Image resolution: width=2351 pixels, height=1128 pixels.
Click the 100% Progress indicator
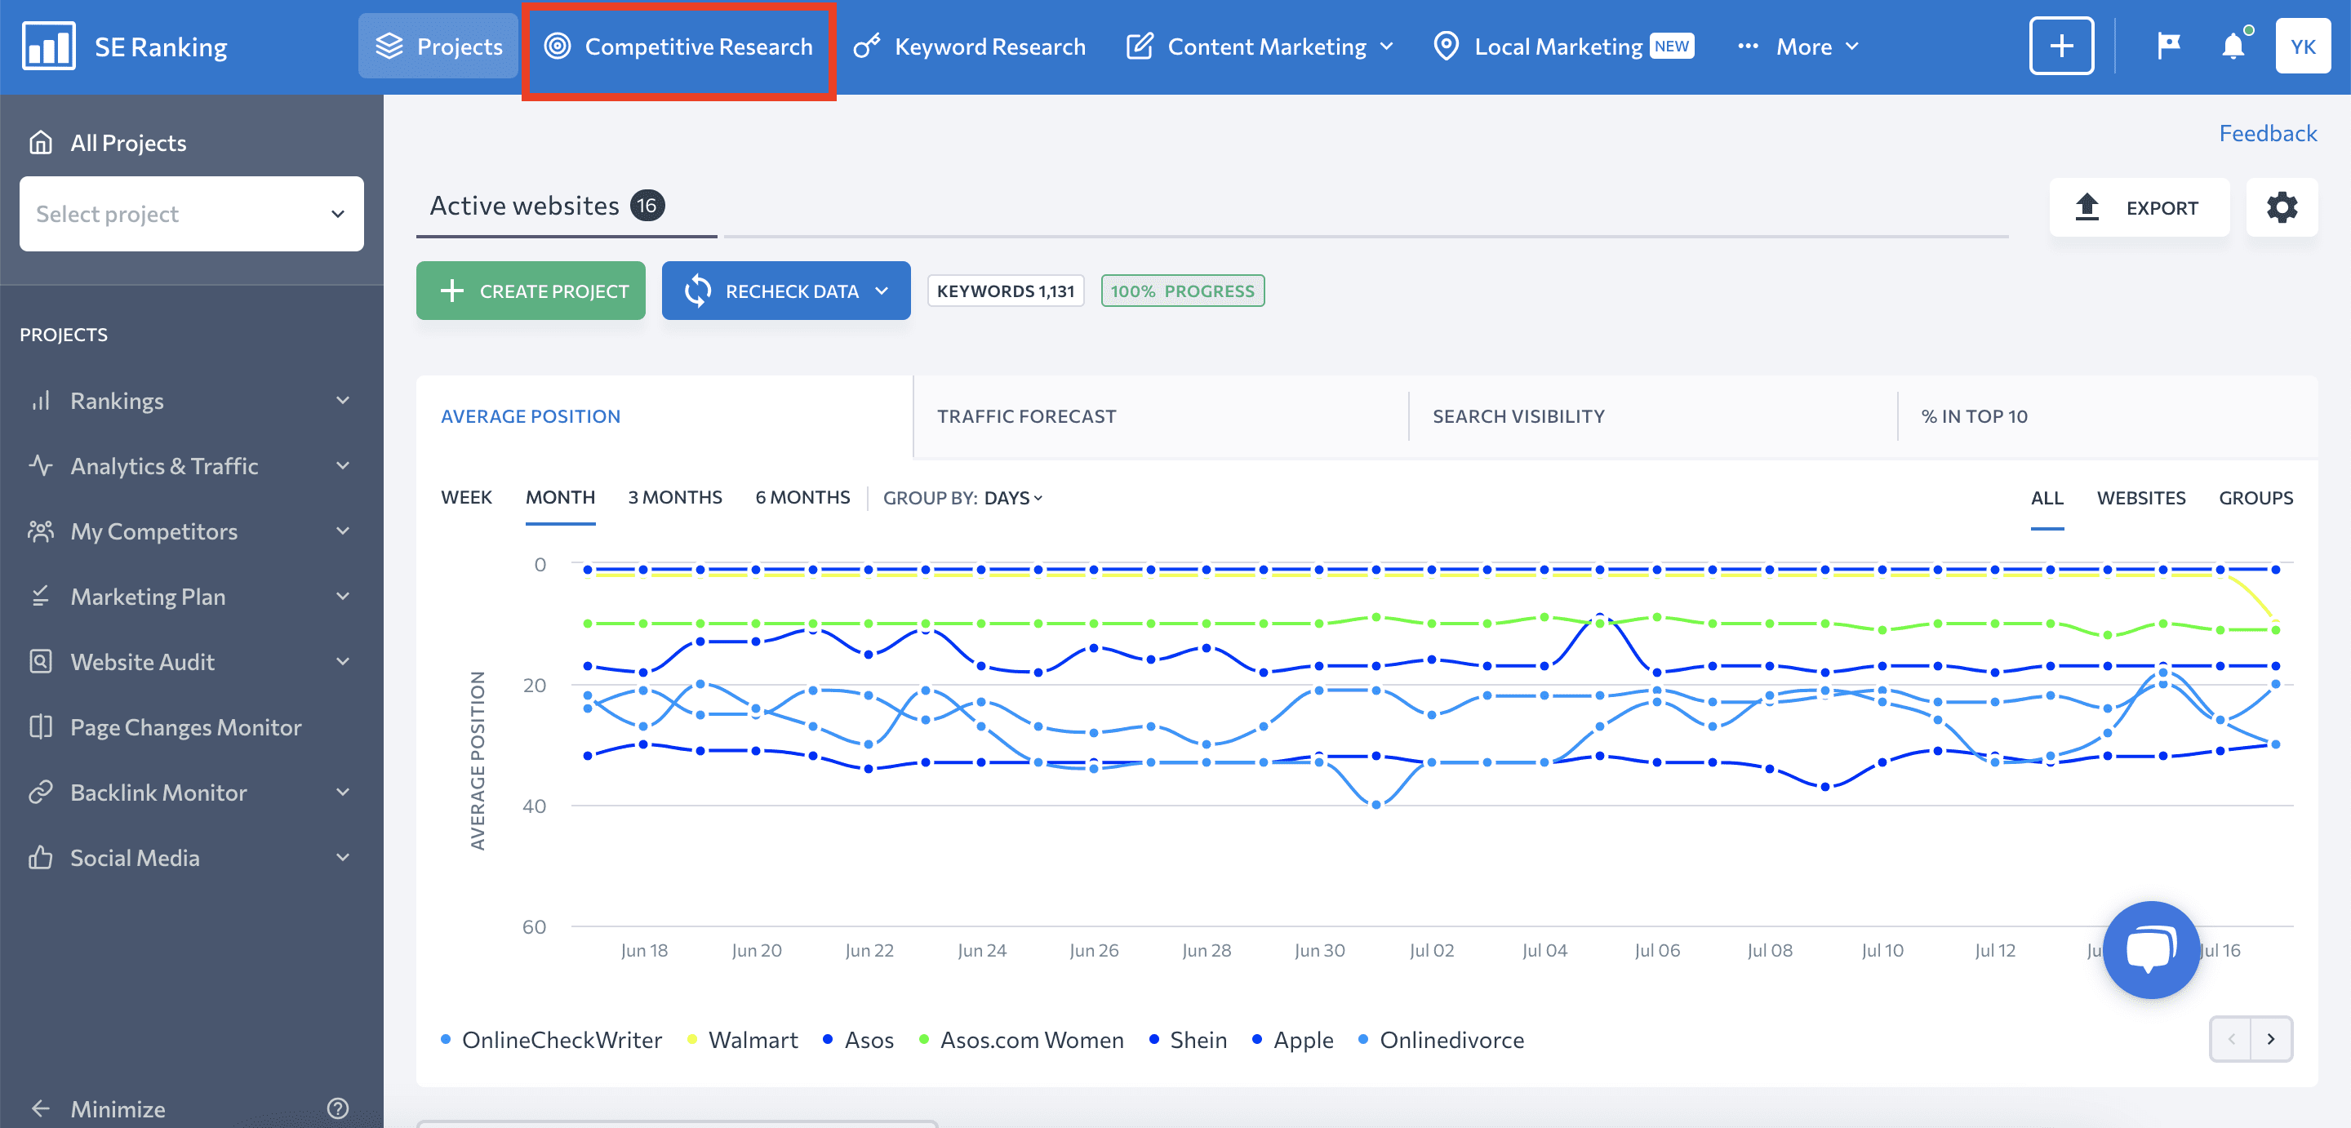pos(1182,291)
